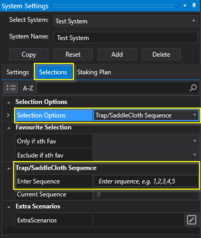This screenshot has height=238, width=201.
Task: Click the pin icon in title bar
Action: pos(194,5)
